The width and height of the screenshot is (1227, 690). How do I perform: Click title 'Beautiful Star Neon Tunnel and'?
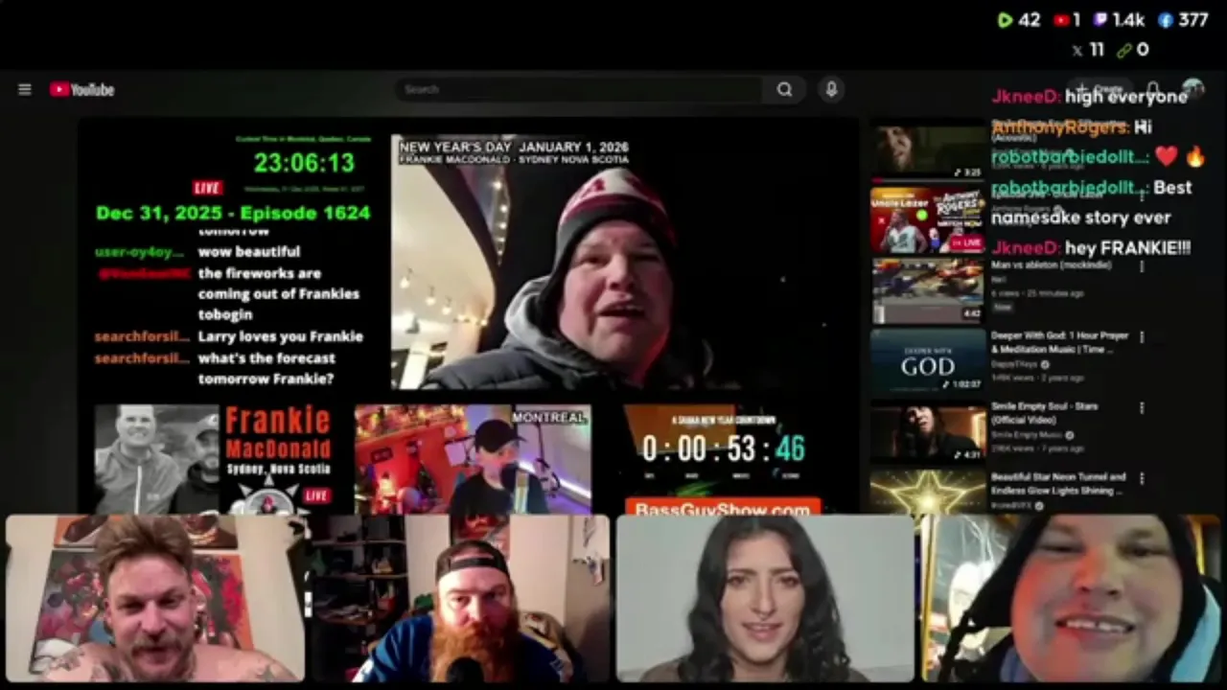pyautogui.click(x=1058, y=476)
